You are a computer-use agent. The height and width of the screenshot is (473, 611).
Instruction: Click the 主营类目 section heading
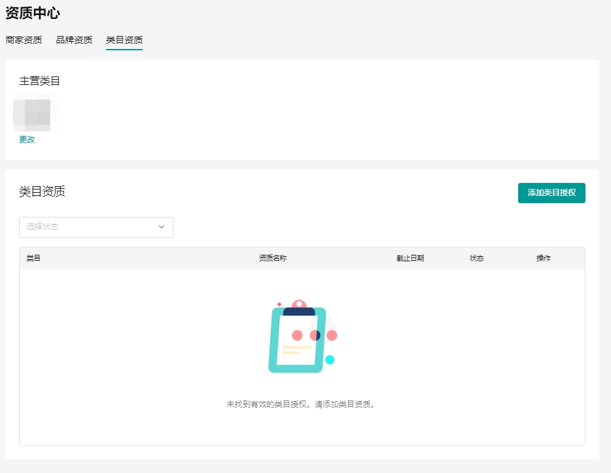pos(40,81)
